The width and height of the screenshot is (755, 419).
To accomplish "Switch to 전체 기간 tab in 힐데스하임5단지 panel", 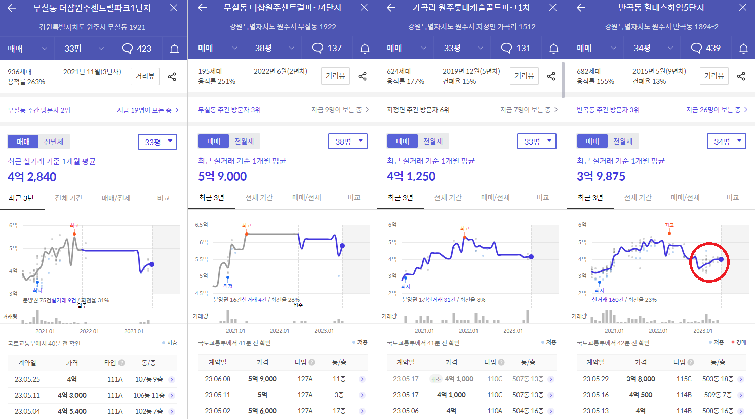I will click(638, 198).
